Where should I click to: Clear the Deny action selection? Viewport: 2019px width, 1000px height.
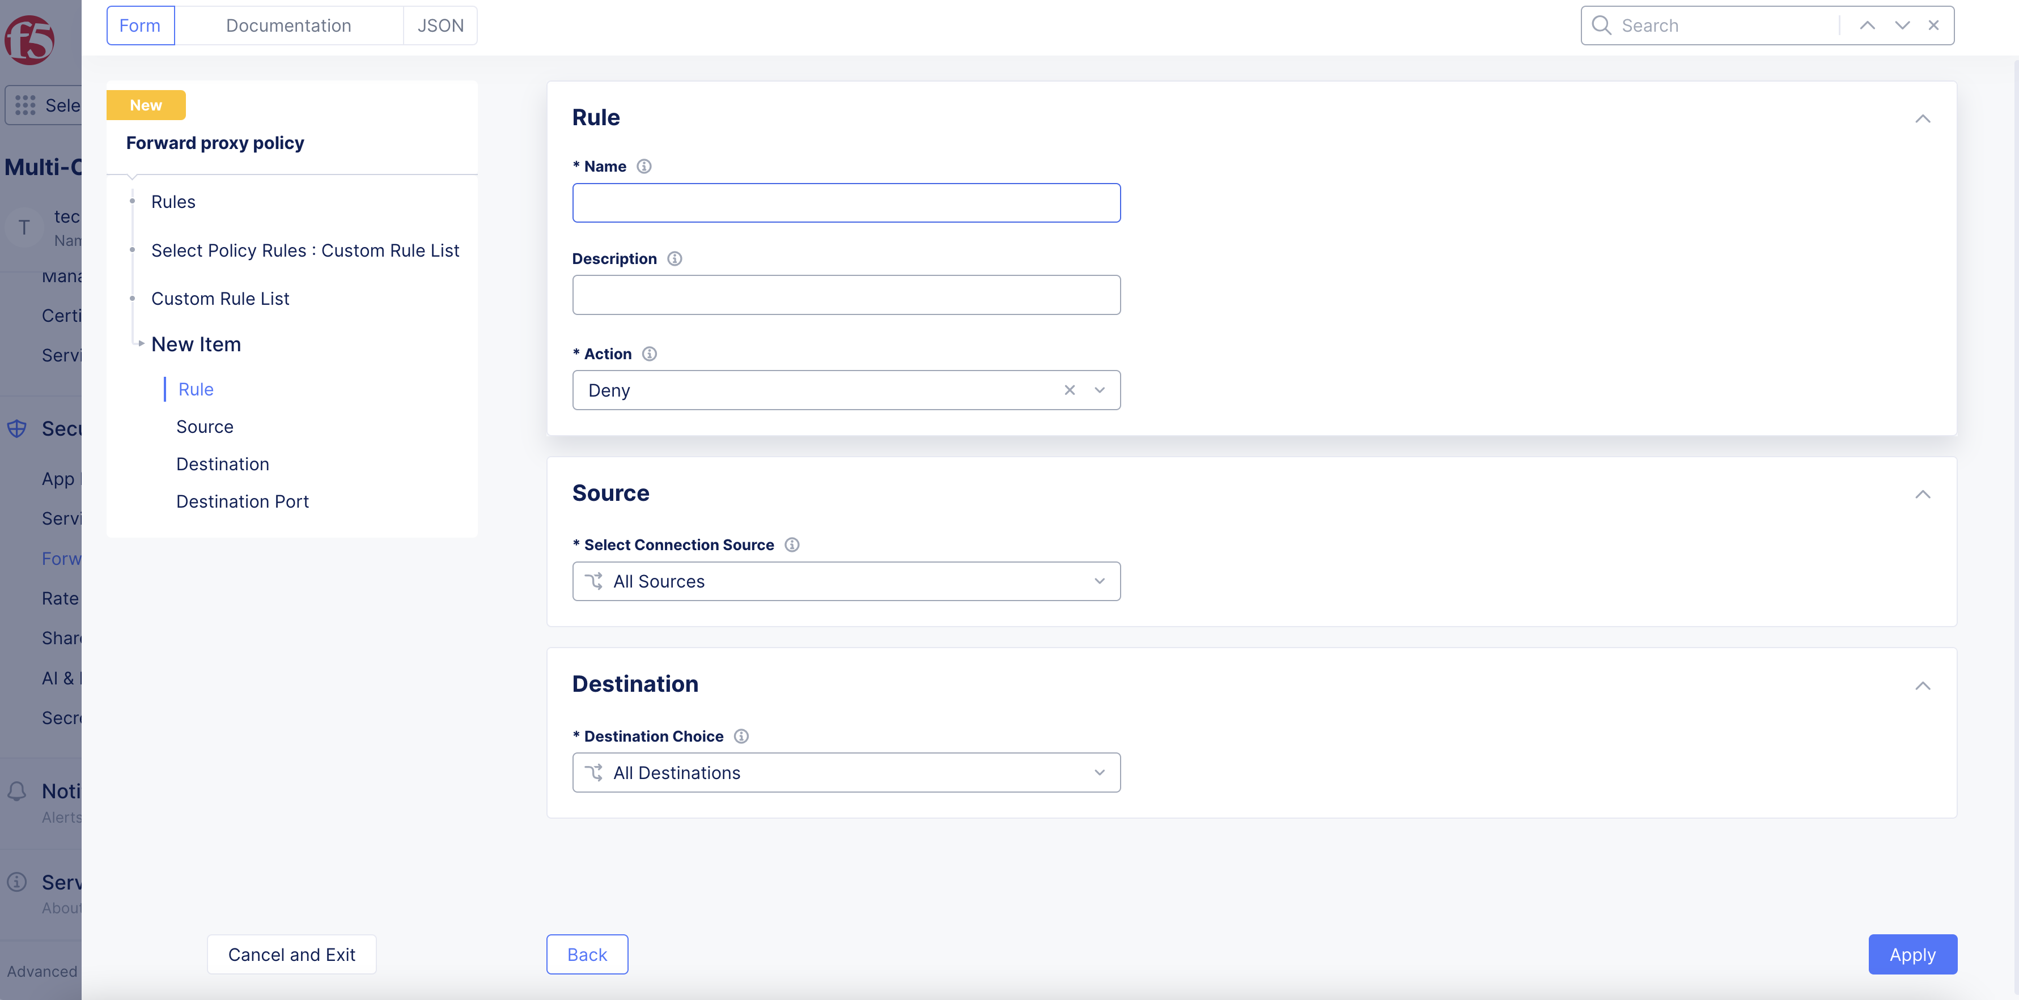tap(1069, 390)
